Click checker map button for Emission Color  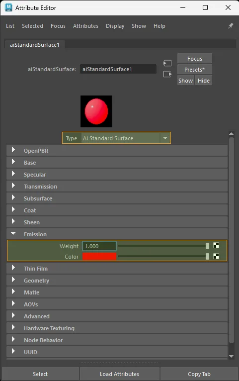[216, 256]
